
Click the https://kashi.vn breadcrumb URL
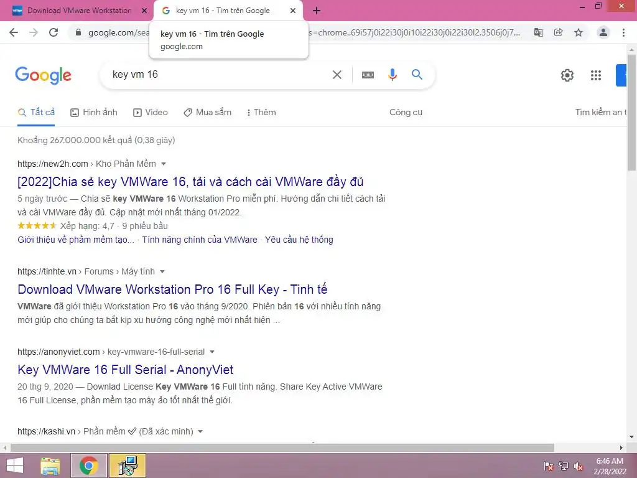46,432
